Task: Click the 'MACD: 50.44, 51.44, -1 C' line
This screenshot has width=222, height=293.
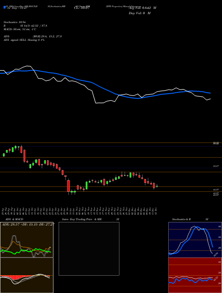Action: [20, 29]
